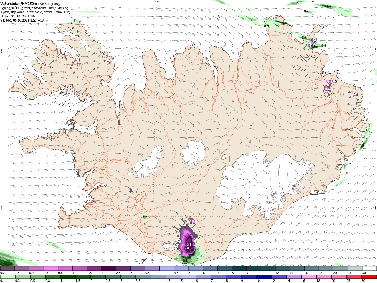
Task: Click the bright red swatch above 30 in rain scale
Action: (370, 277)
